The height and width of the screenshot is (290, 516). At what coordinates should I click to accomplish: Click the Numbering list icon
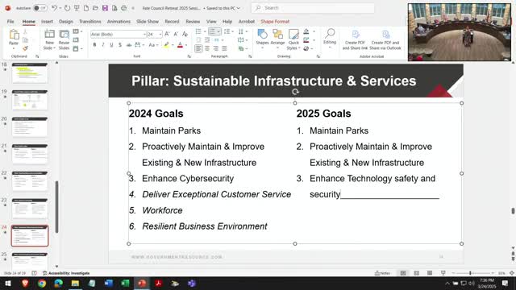click(x=213, y=31)
